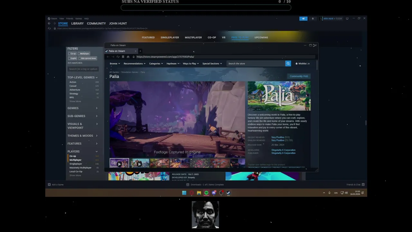The height and width of the screenshot is (232, 412).
Task: Open the Categories dropdown menu
Action: tap(156, 63)
